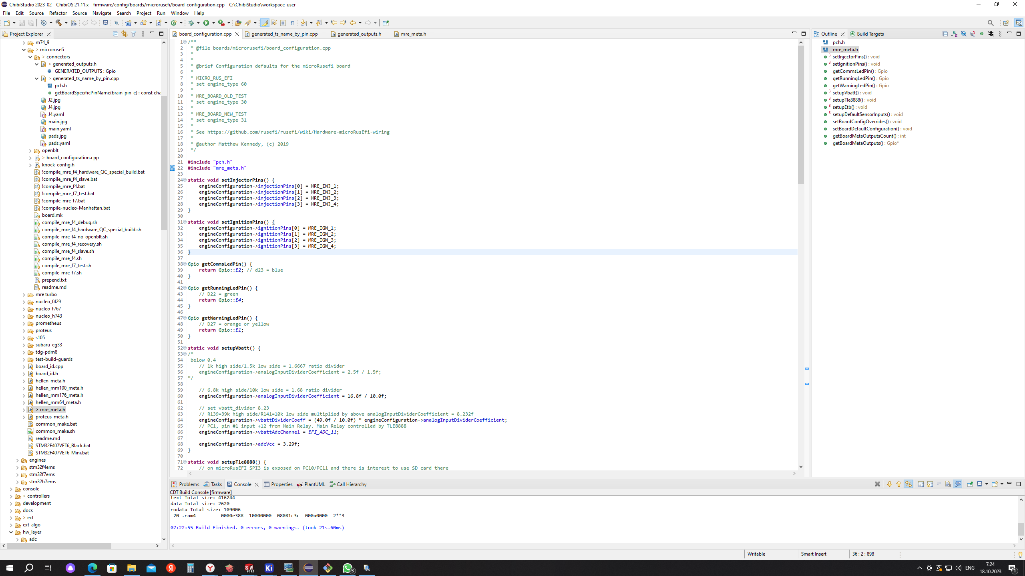Click the green Run play icon
This screenshot has width=1025, height=576.
click(206, 23)
